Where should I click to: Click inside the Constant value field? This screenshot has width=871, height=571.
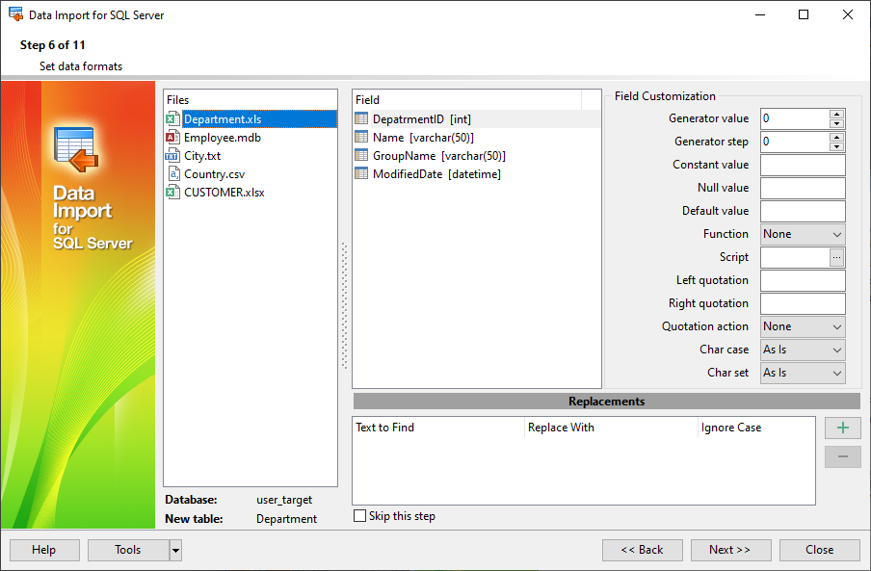click(803, 165)
